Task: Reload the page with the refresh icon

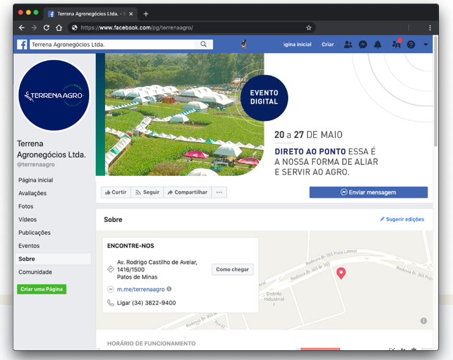Action: [x=46, y=27]
